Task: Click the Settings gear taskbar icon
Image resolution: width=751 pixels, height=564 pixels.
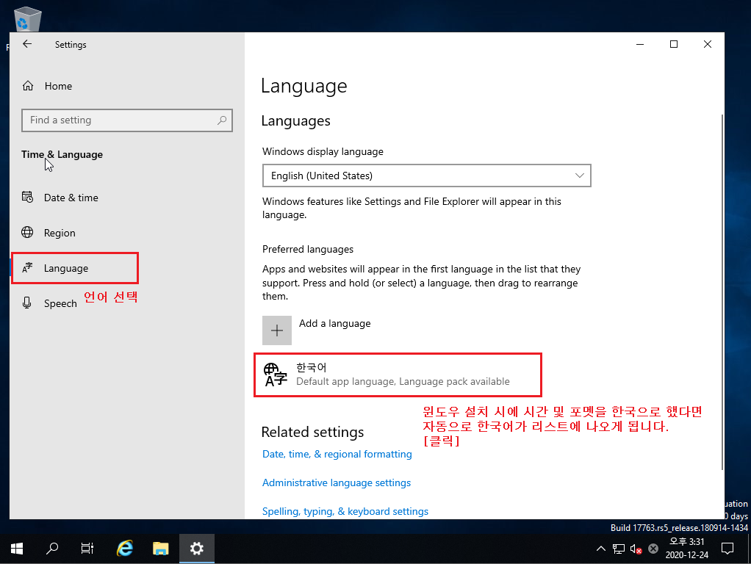Action: coord(197,549)
